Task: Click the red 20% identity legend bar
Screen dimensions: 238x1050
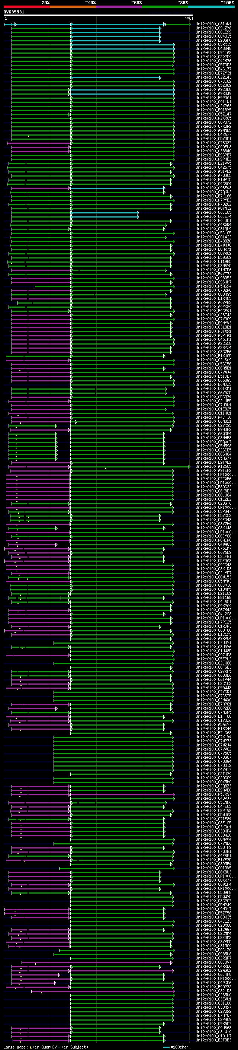Action: 26,7
